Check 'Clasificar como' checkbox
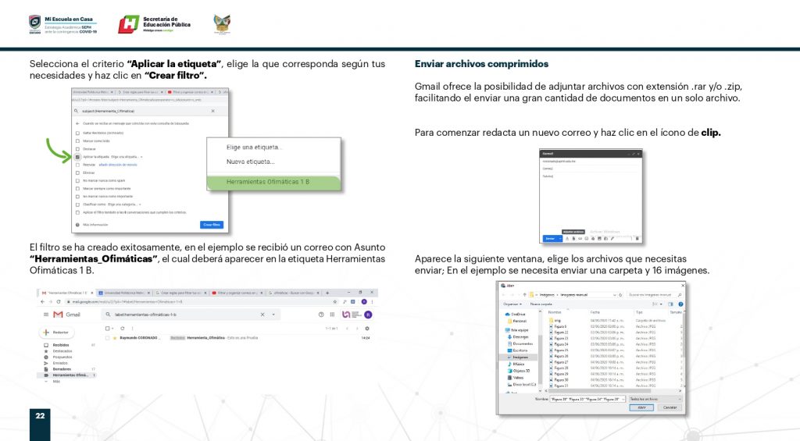 77,204
